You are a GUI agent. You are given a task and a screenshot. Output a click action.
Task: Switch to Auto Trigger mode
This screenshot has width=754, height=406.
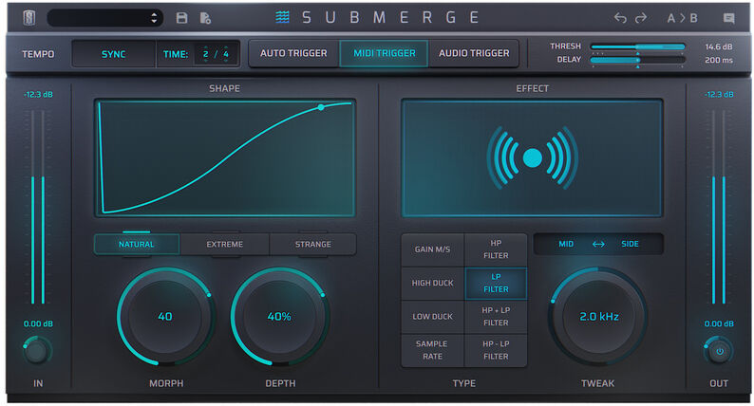pos(293,53)
